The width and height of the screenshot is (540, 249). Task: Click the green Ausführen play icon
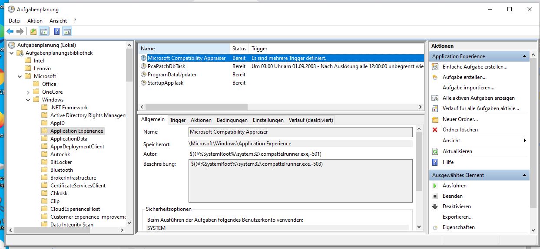tap(435, 186)
